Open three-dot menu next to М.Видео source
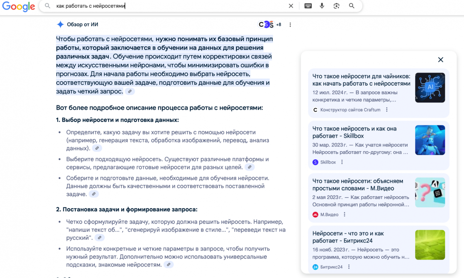Screen dimensions: 464x278 [x=345, y=215]
